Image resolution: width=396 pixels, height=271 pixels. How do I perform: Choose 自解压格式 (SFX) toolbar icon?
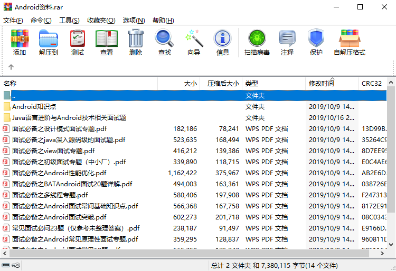(350, 42)
